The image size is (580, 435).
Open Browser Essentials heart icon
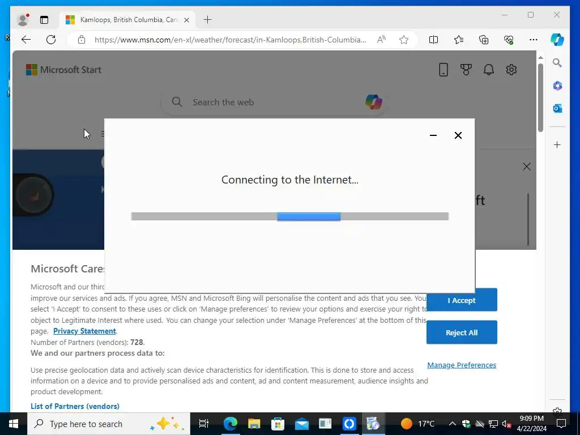pyautogui.click(x=509, y=40)
